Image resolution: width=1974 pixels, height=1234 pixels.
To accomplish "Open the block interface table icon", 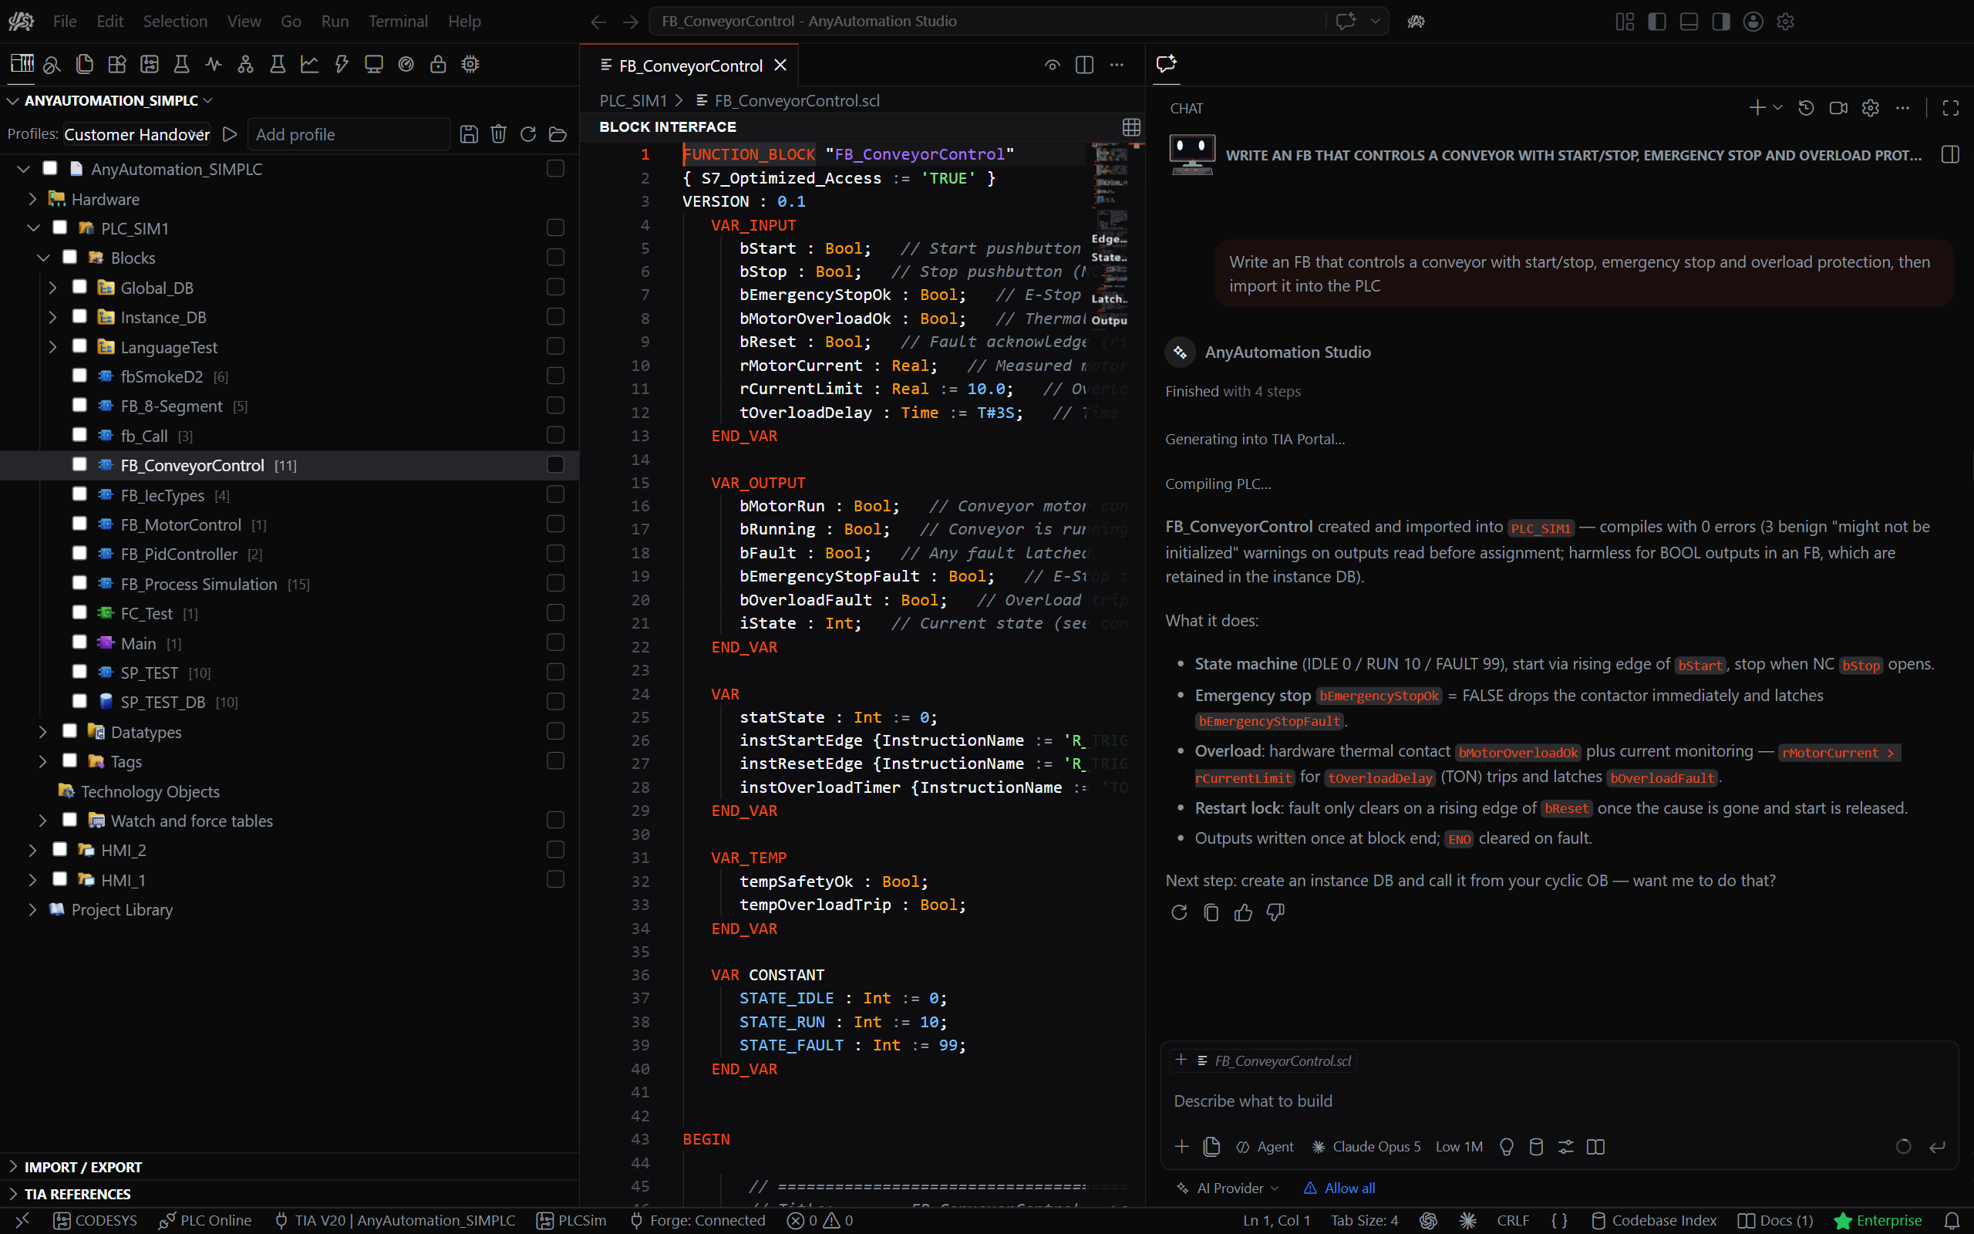I will (x=1131, y=127).
